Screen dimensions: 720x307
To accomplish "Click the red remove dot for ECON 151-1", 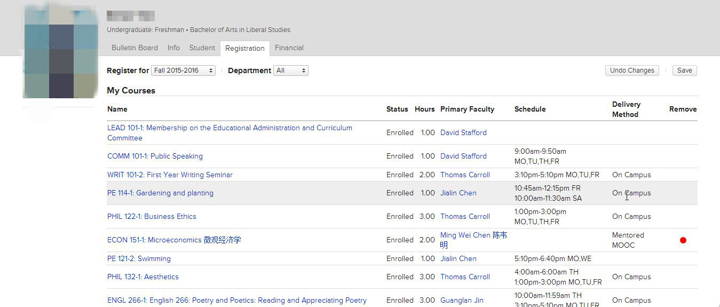I will (x=683, y=240).
